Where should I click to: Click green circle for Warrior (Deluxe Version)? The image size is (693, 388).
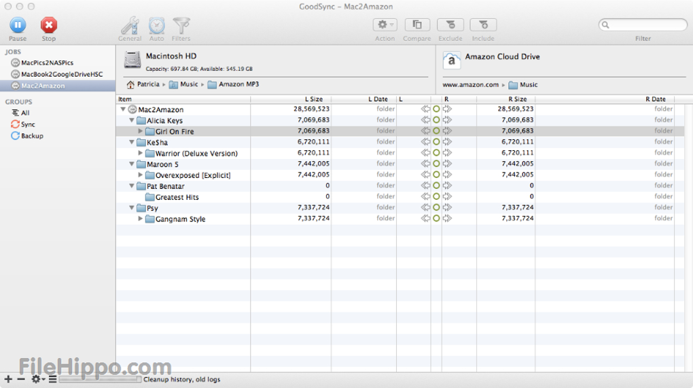436,153
